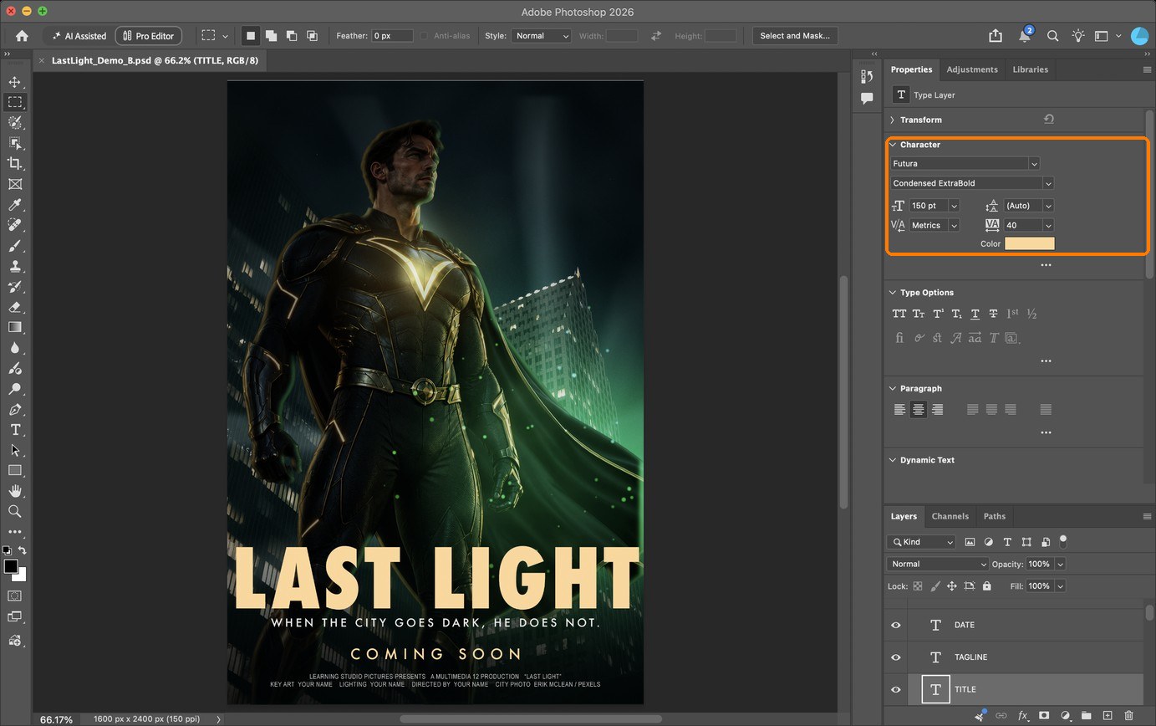The image size is (1156, 726).
Task: Switch to the Libraries tab
Action: (1030, 69)
